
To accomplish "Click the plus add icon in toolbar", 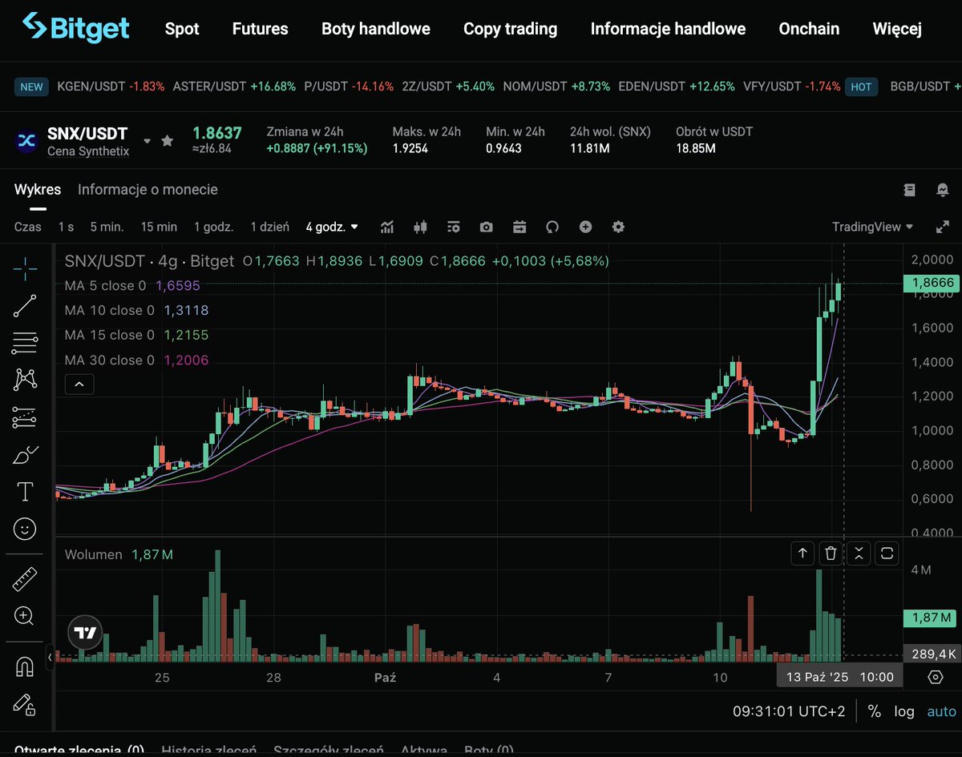I will tap(585, 227).
